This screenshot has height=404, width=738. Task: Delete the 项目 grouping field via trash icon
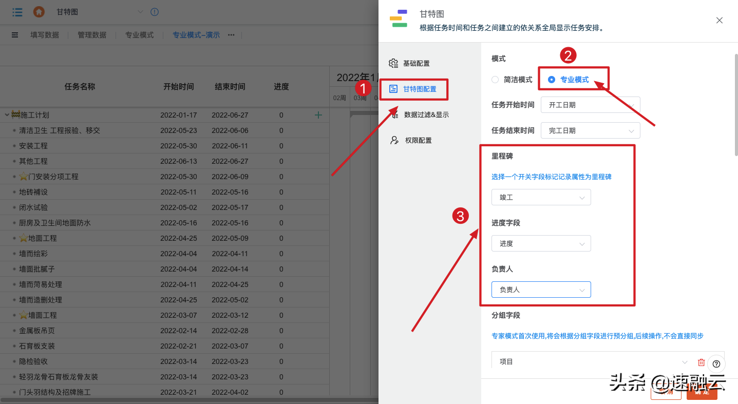[x=701, y=362]
